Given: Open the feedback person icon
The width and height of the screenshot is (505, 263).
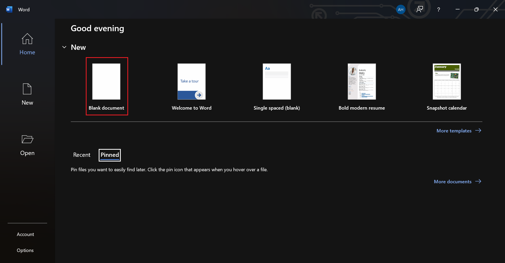Looking at the screenshot, I should [420, 9].
